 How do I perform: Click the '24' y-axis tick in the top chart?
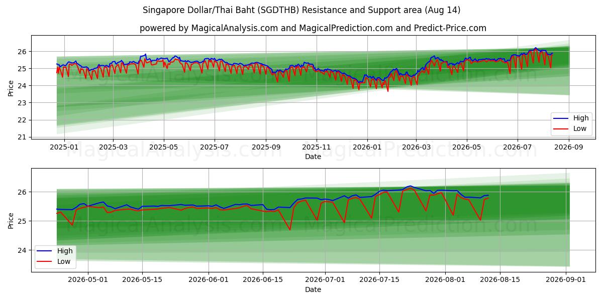coord(23,86)
